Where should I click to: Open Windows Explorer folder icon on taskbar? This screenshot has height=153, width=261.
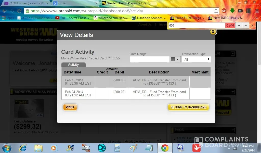click(x=38, y=148)
